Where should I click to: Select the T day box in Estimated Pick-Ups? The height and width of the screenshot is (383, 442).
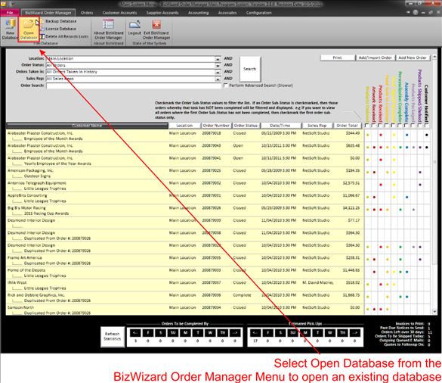pos(317,333)
